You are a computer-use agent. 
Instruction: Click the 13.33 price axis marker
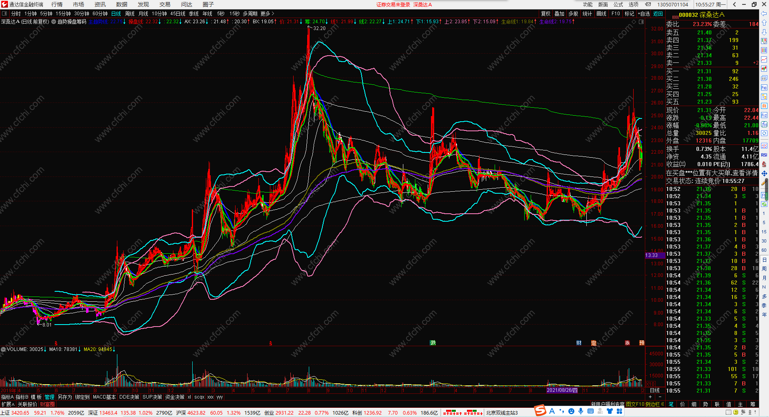coord(654,255)
